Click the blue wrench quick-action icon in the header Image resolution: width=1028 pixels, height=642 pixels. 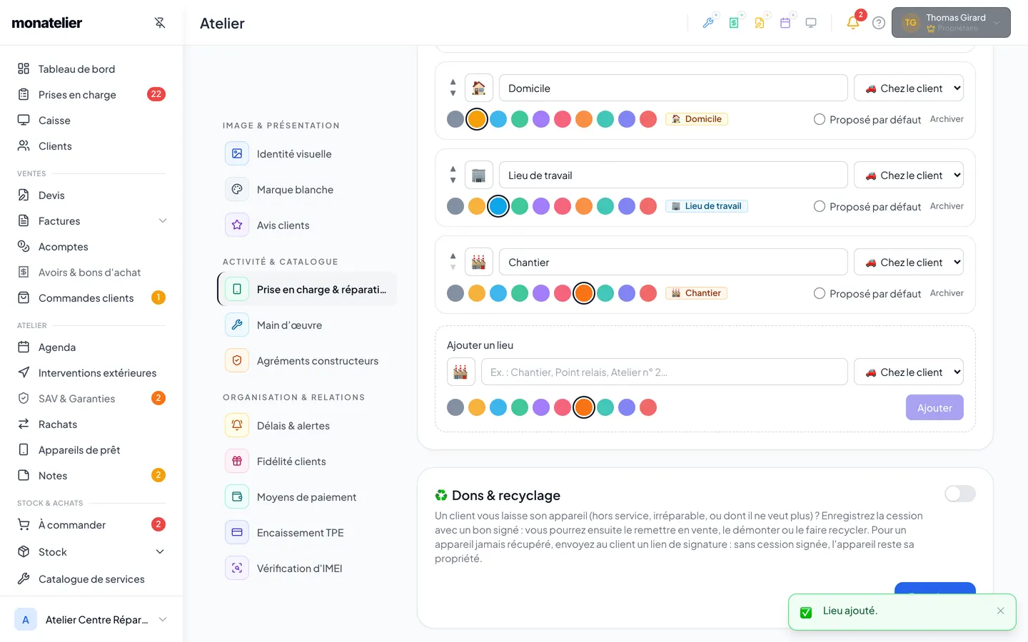click(708, 23)
